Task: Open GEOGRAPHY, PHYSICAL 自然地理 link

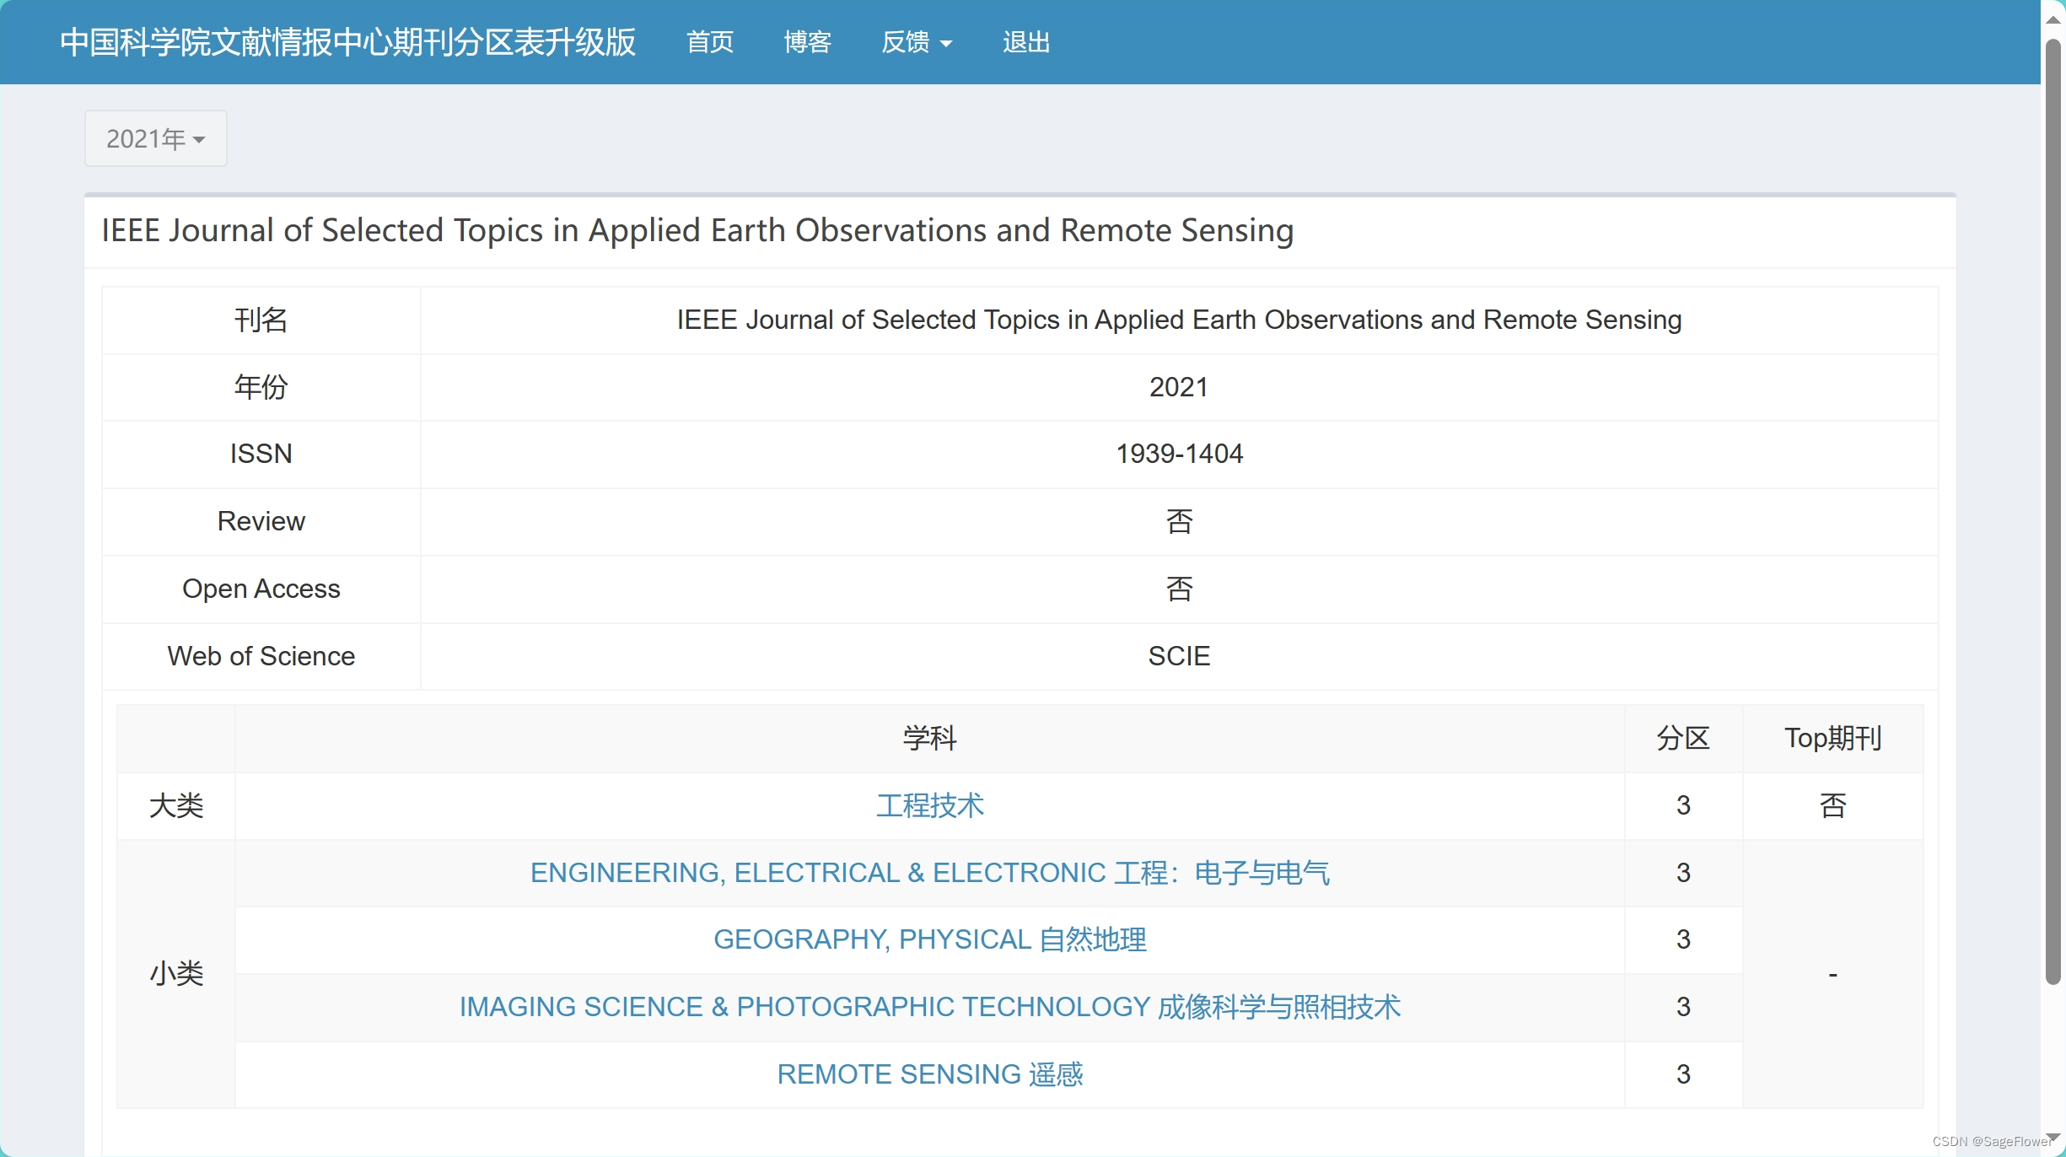Action: pyautogui.click(x=930, y=939)
